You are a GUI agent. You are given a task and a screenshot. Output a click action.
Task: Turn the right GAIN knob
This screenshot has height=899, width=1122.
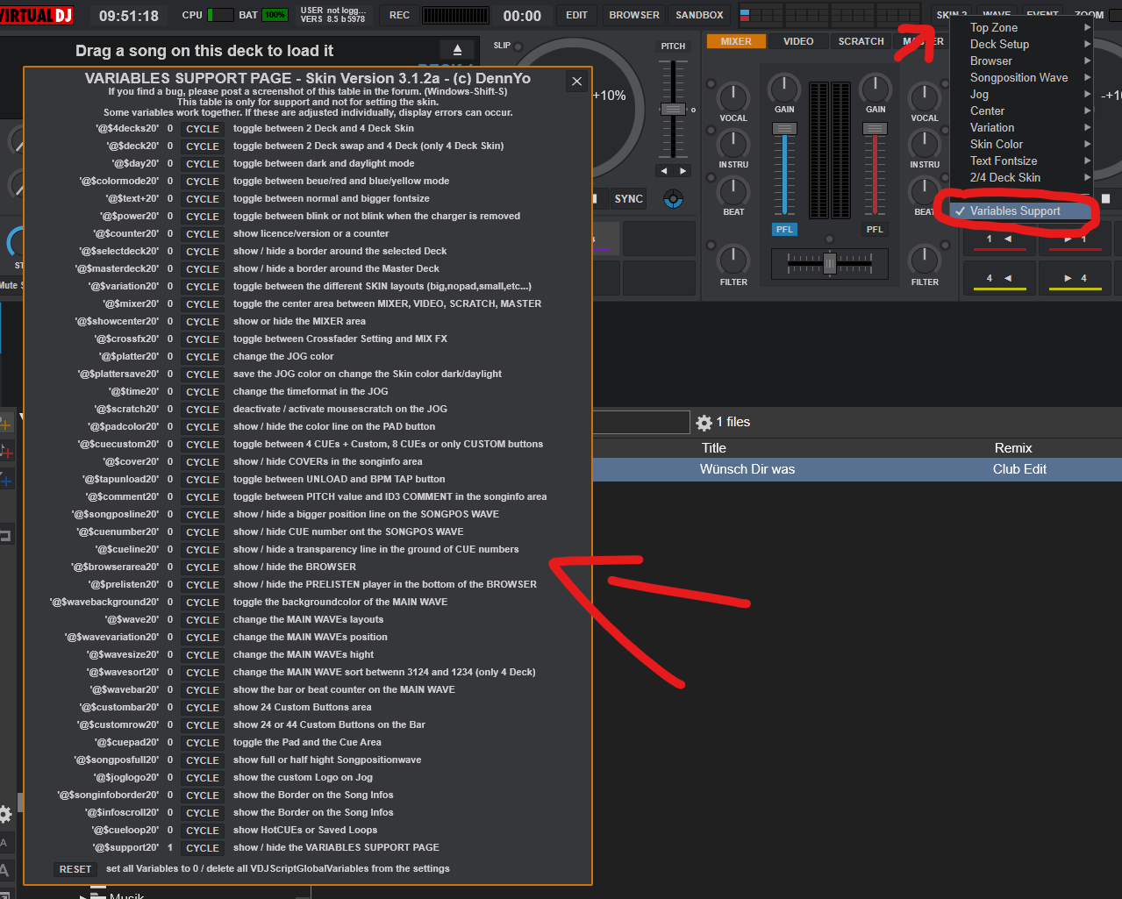[x=875, y=89]
